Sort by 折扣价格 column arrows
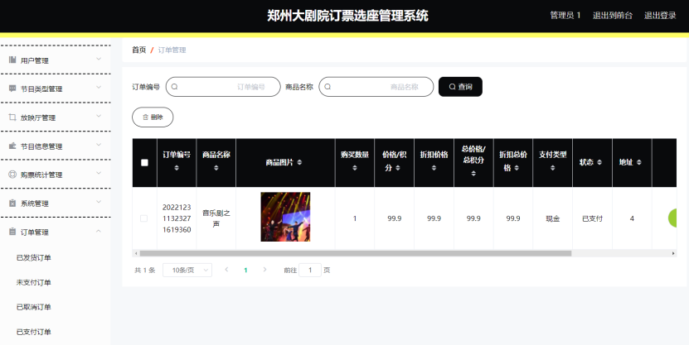Image resolution: width=689 pixels, height=345 pixels. (x=434, y=168)
